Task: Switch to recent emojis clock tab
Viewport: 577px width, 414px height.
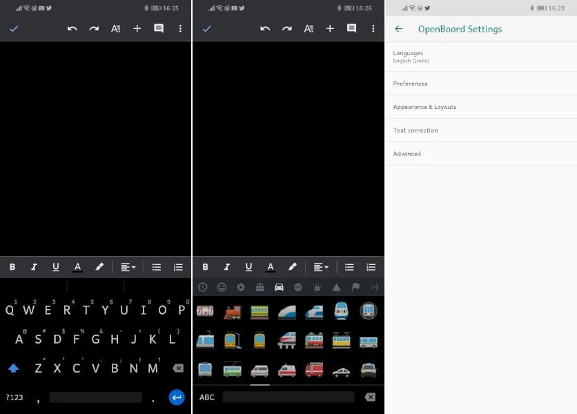Action: click(202, 287)
